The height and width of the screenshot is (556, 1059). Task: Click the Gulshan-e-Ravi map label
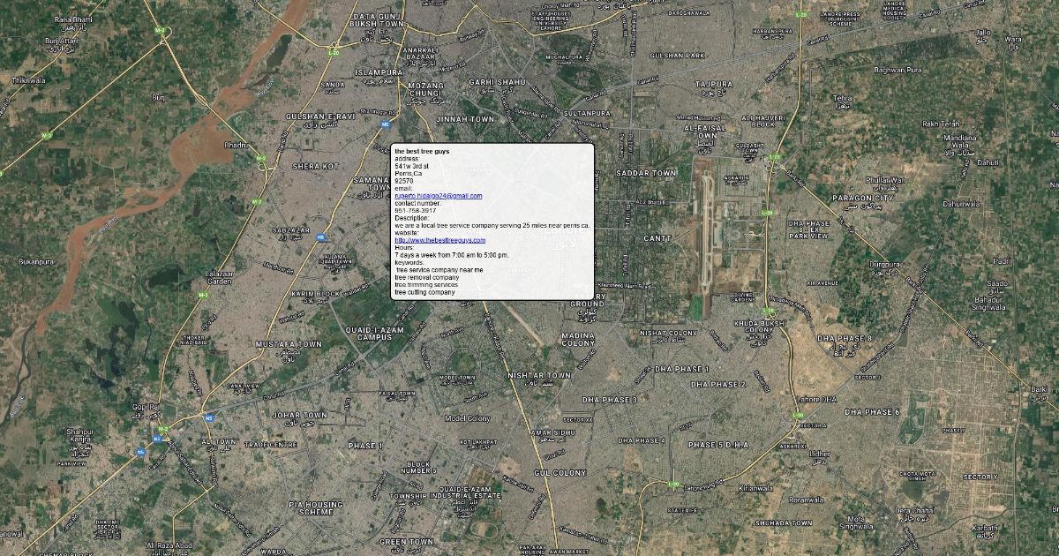pos(319,116)
